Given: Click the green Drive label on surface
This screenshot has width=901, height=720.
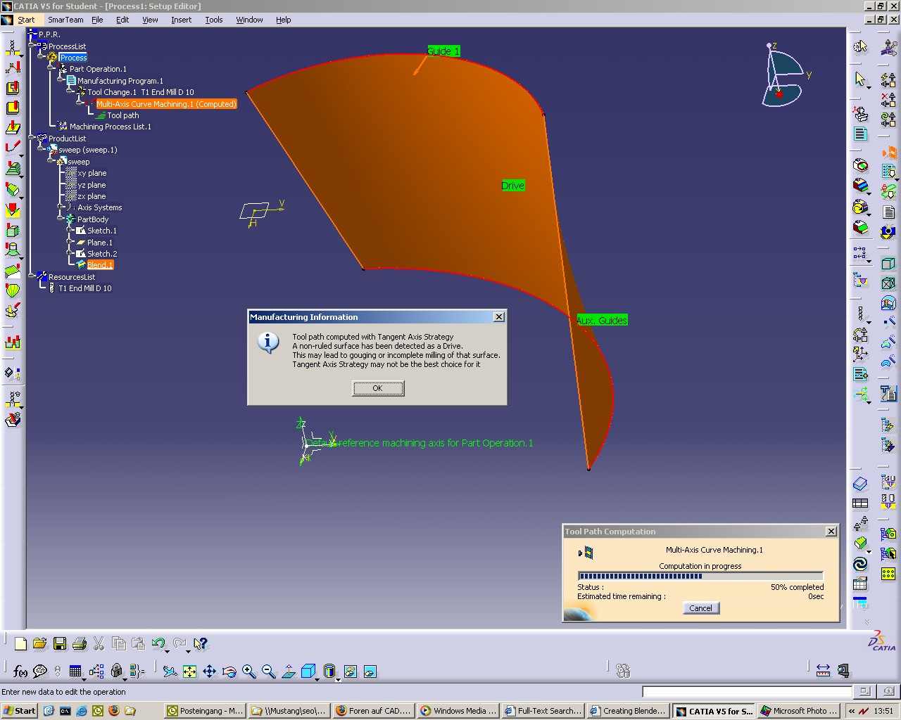Looking at the screenshot, I should pyautogui.click(x=512, y=186).
